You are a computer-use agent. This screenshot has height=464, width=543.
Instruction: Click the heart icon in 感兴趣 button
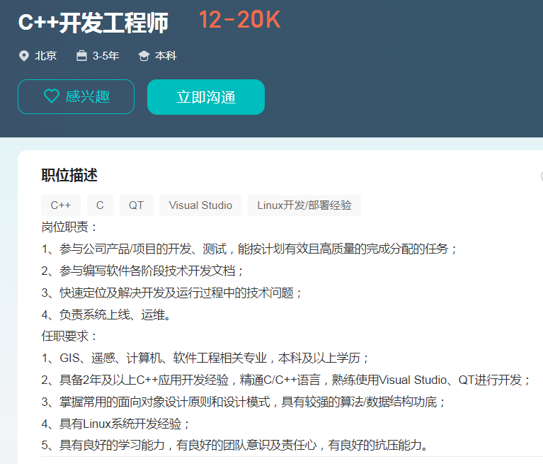(x=52, y=96)
